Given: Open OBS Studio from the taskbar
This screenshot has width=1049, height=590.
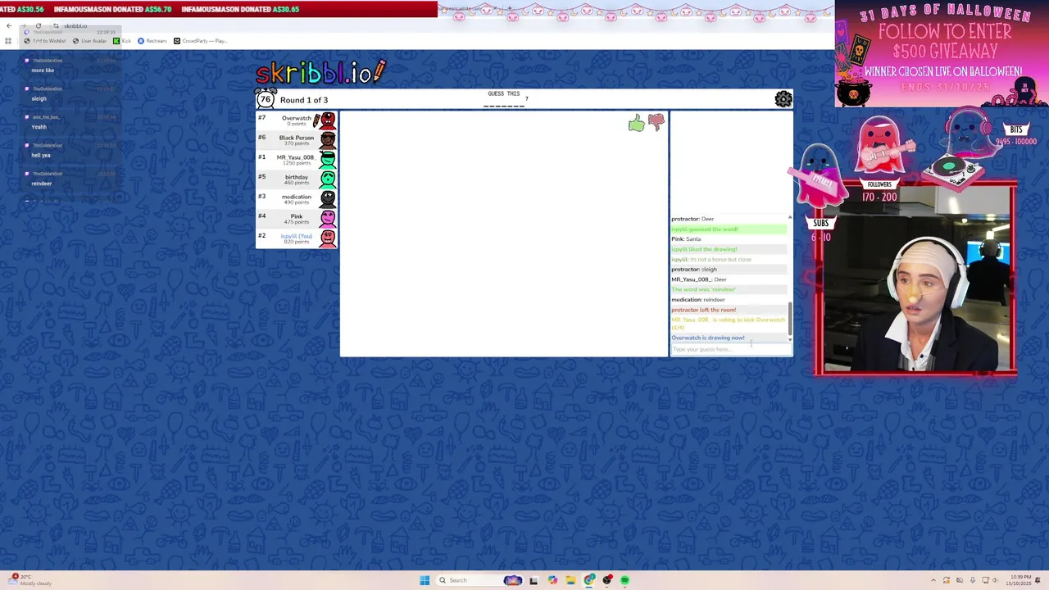Looking at the screenshot, I should tap(607, 580).
